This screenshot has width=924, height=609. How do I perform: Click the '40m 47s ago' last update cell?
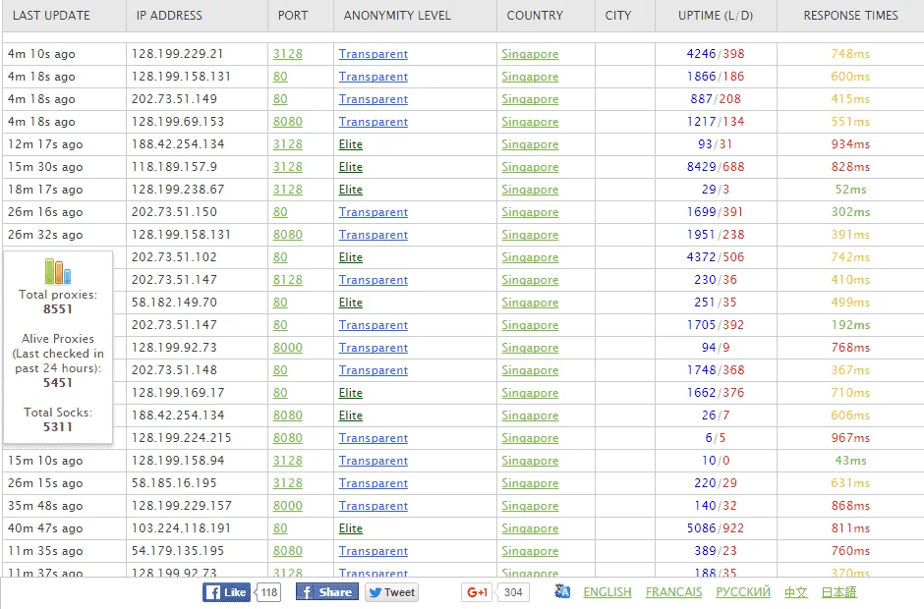pyautogui.click(x=45, y=528)
